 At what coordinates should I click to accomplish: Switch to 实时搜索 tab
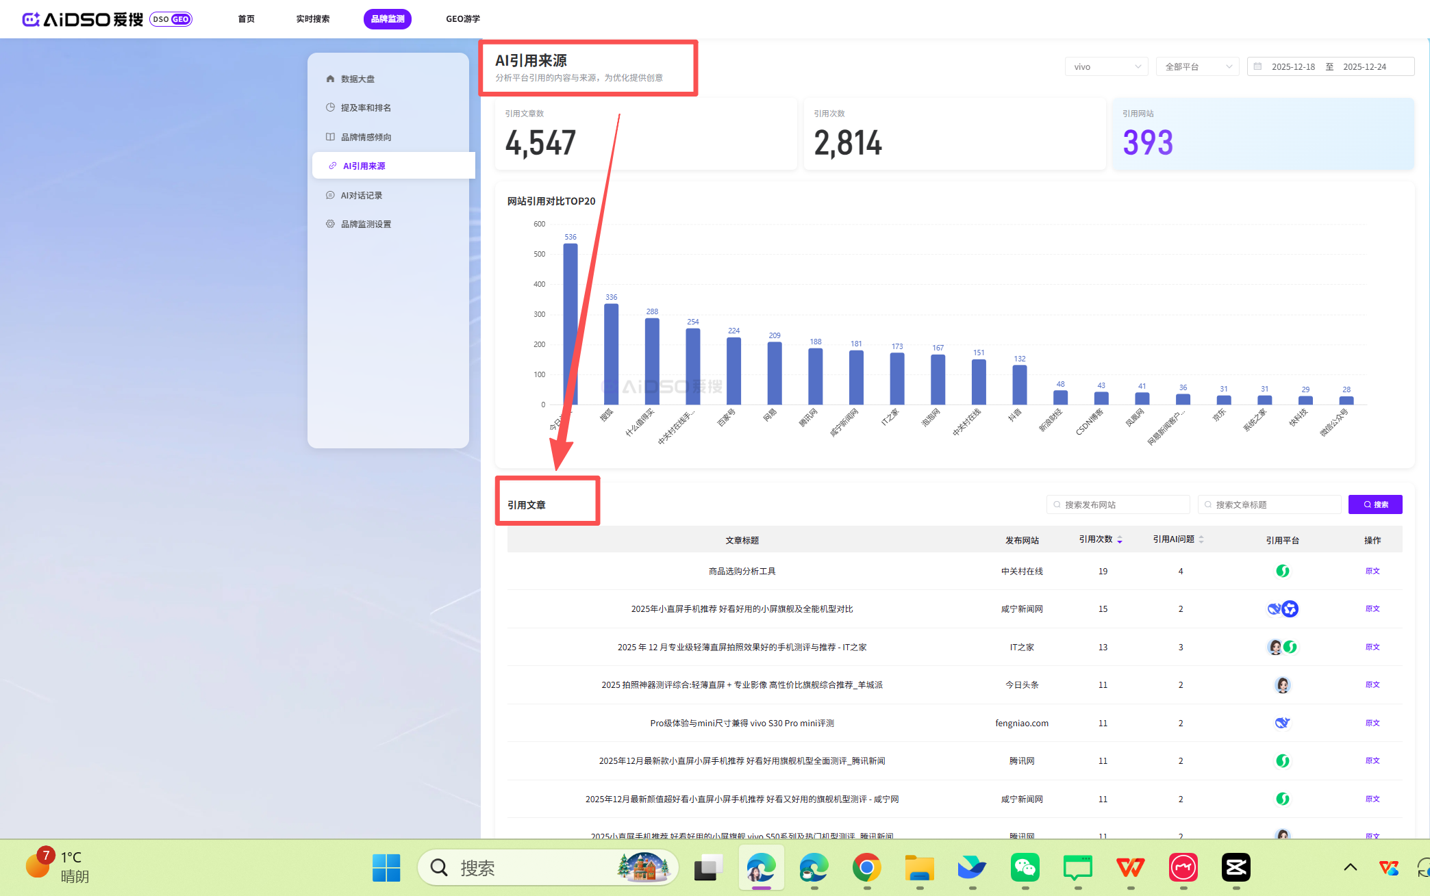[312, 19]
